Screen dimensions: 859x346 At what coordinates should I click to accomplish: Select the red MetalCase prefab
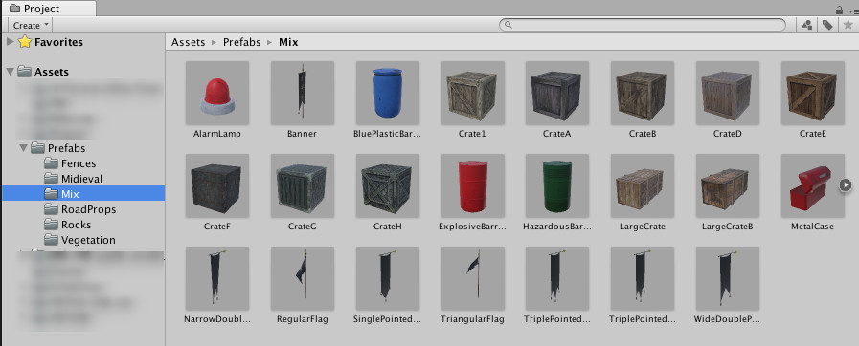tap(813, 185)
